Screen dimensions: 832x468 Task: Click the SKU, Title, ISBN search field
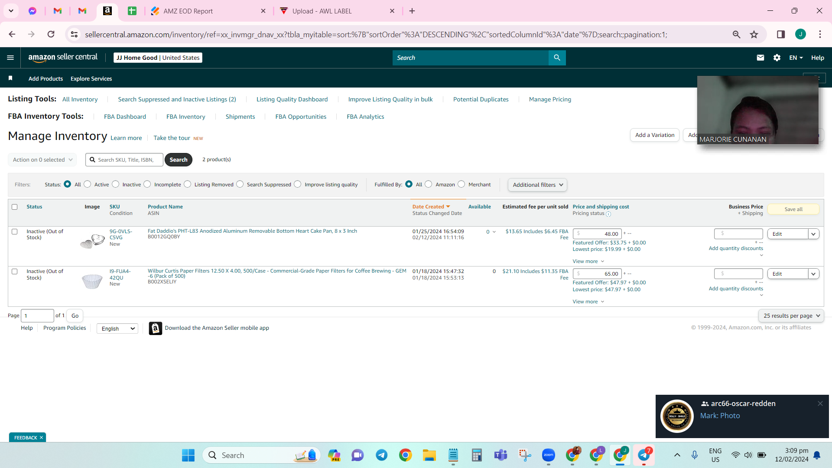[x=124, y=159]
